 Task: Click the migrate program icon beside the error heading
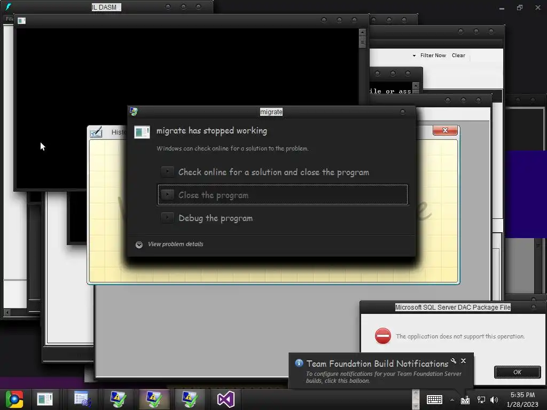142,132
